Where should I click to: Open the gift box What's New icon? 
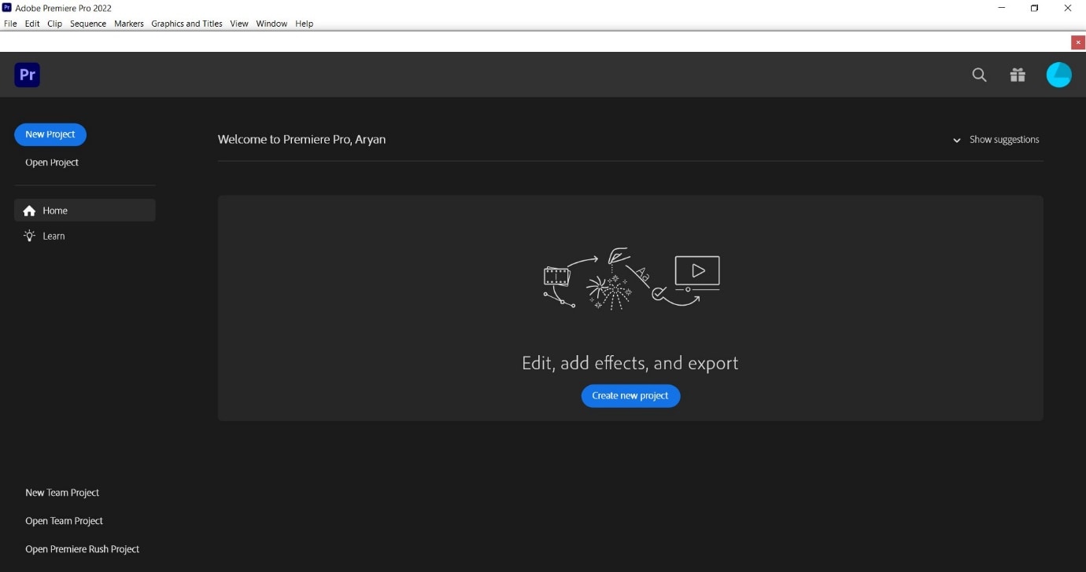(1018, 75)
